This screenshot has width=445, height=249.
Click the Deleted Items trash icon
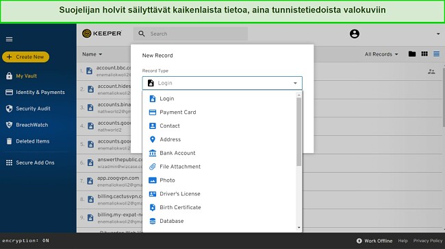(x=9, y=141)
